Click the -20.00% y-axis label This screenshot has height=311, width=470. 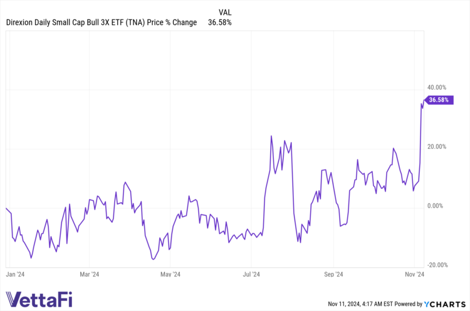[436, 265]
